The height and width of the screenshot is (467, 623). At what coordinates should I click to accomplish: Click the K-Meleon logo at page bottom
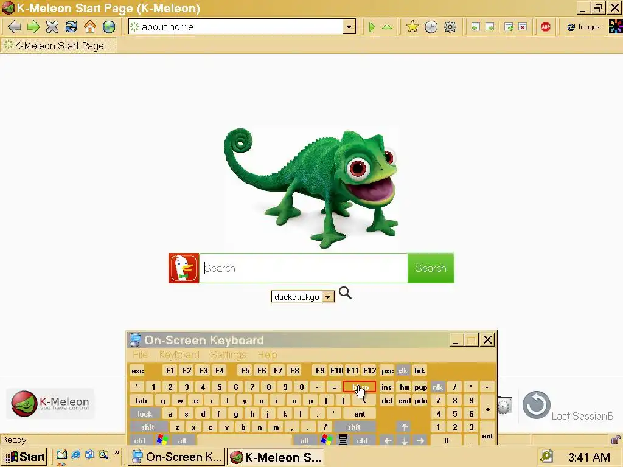[50, 404]
